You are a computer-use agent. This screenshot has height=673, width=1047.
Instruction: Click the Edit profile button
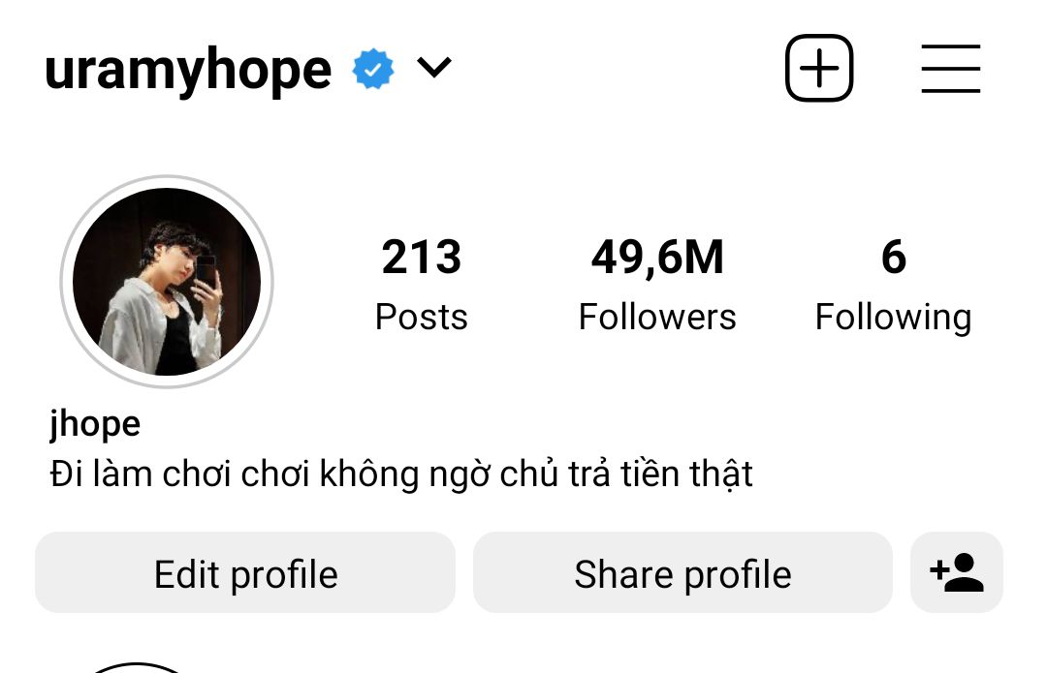[245, 572]
